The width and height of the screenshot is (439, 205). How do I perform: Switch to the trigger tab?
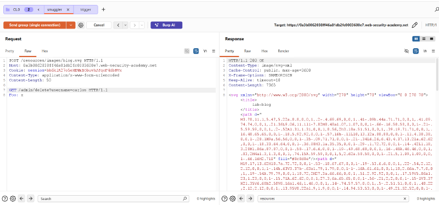coord(86,9)
